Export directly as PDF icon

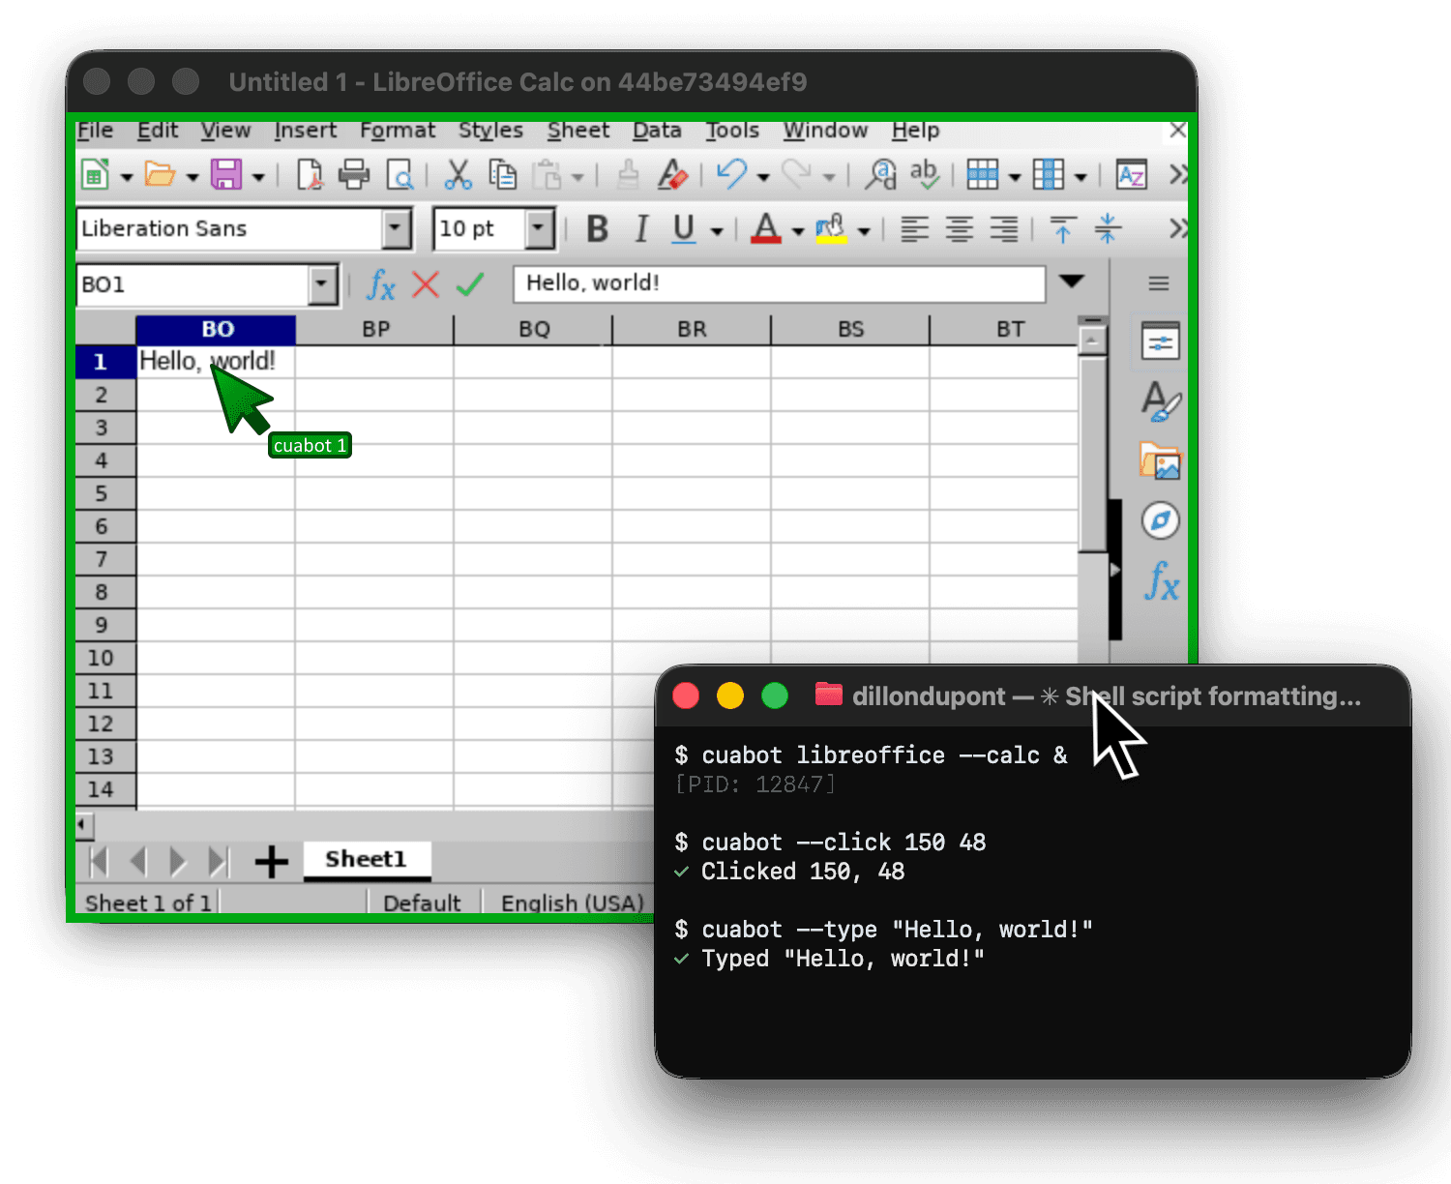pos(310,175)
